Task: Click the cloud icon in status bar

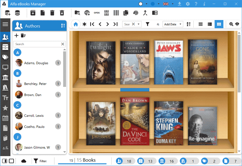Action: (24, 161)
